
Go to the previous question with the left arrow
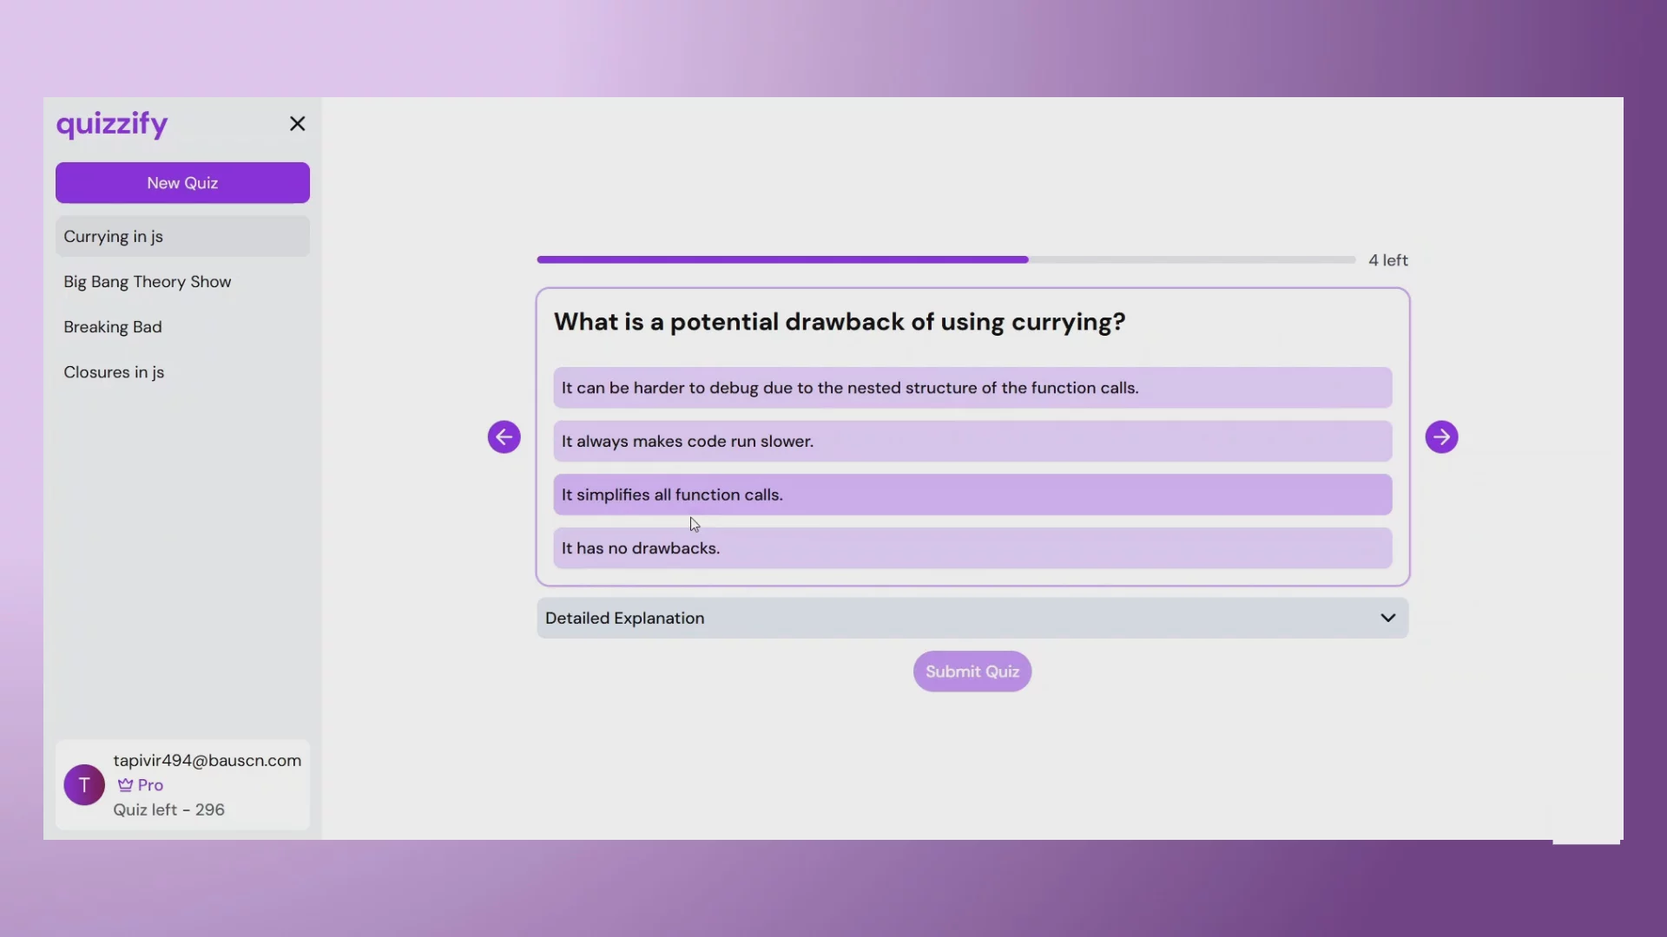(x=504, y=437)
